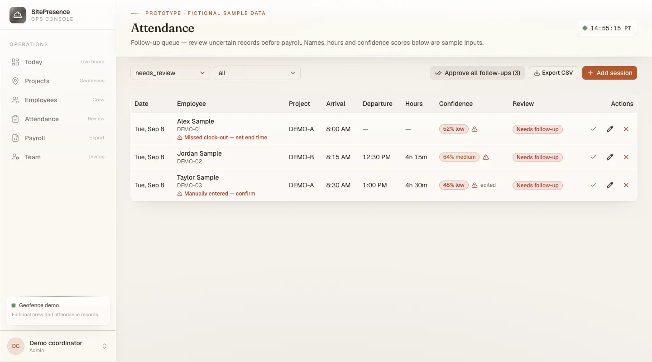Click the Date column header
This screenshot has width=652, height=362.
click(x=141, y=104)
